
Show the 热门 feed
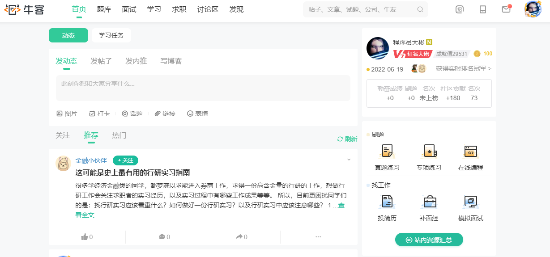119,135
